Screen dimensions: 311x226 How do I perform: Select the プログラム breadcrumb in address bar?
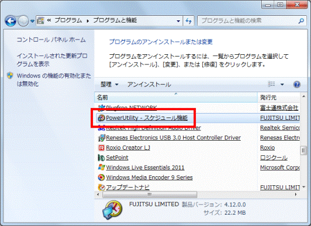pos(68,20)
